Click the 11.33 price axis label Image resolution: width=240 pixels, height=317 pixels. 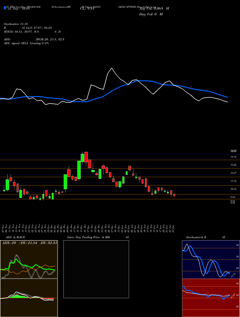pos(233,181)
